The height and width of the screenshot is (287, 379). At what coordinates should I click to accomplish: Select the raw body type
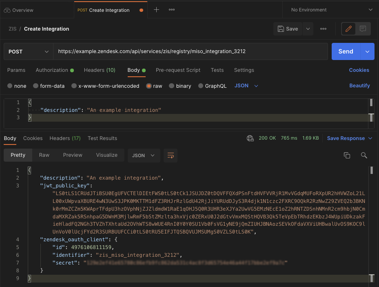149,86
